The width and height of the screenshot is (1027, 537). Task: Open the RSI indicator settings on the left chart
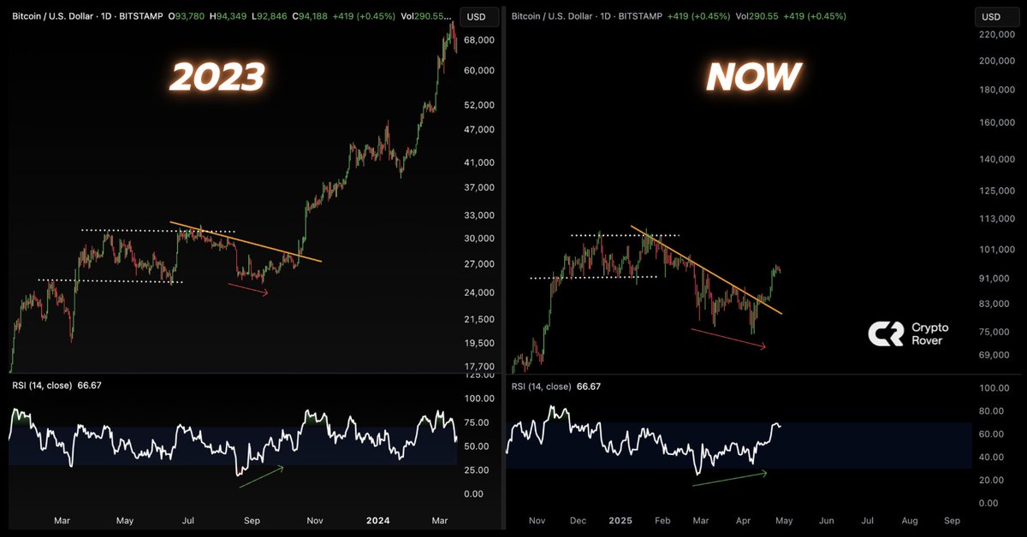coord(40,386)
